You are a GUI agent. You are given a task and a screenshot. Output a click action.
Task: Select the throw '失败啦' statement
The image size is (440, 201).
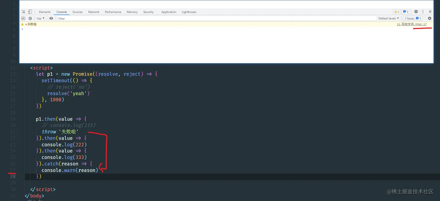(x=60, y=132)
